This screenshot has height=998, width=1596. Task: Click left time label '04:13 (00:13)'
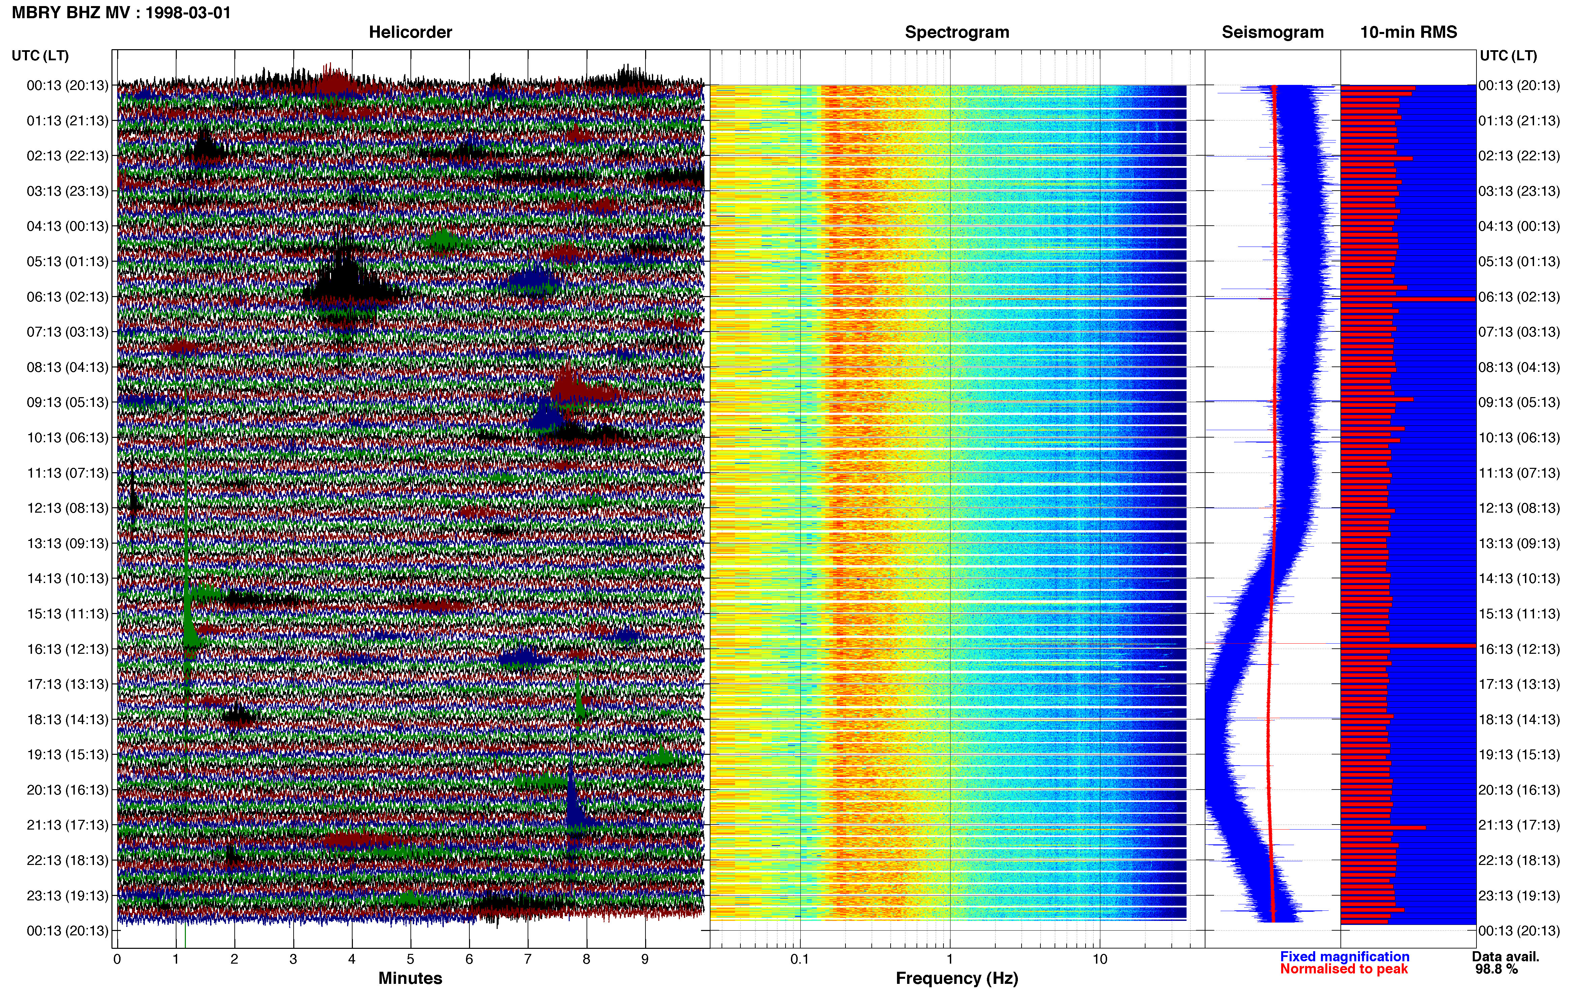[67, 226]
